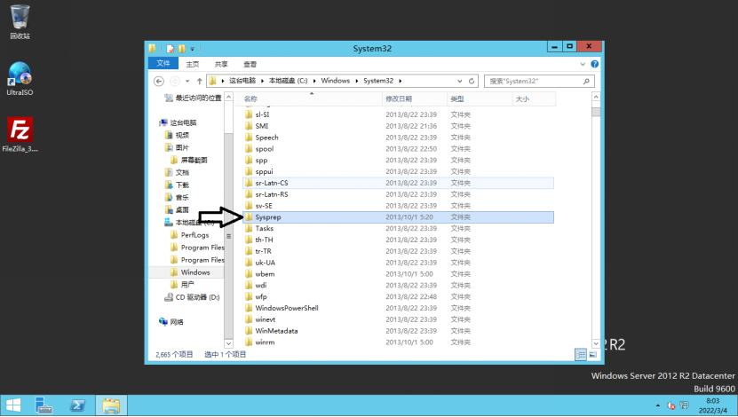The height and width of the screenshot is (417, 738).
Task: Switch to the 查看 ribbon tab
Action: 250,64
